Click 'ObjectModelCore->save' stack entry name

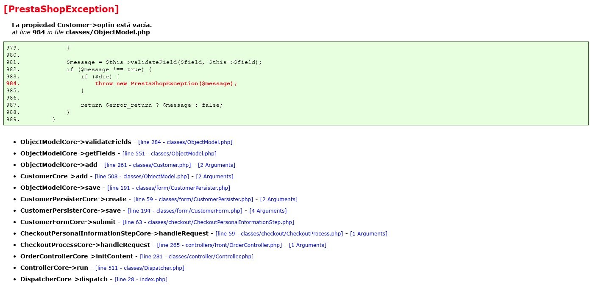tap(61, 188)
